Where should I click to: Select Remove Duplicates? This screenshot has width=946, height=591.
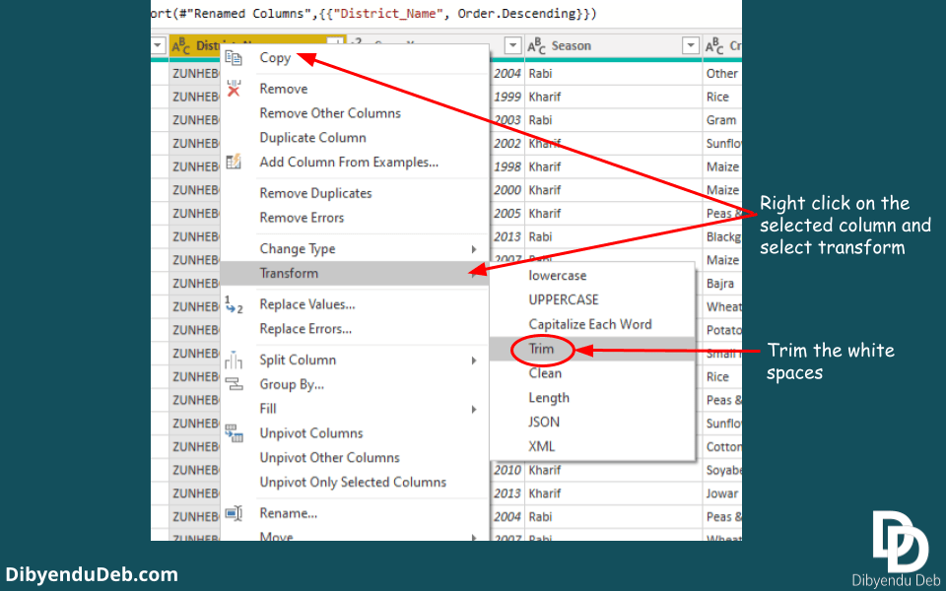point(315,194)
